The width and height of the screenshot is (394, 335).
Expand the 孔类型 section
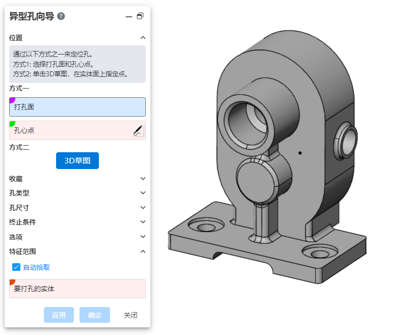click(143, 193)
